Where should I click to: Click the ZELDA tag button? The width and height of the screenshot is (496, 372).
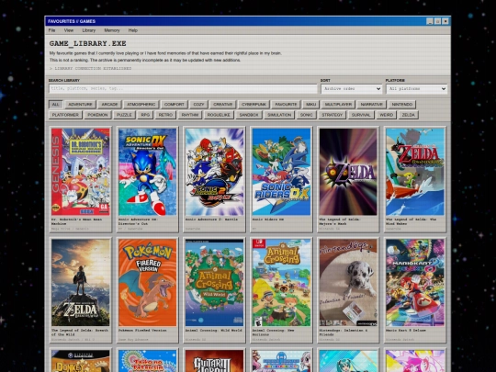[409, 115]
